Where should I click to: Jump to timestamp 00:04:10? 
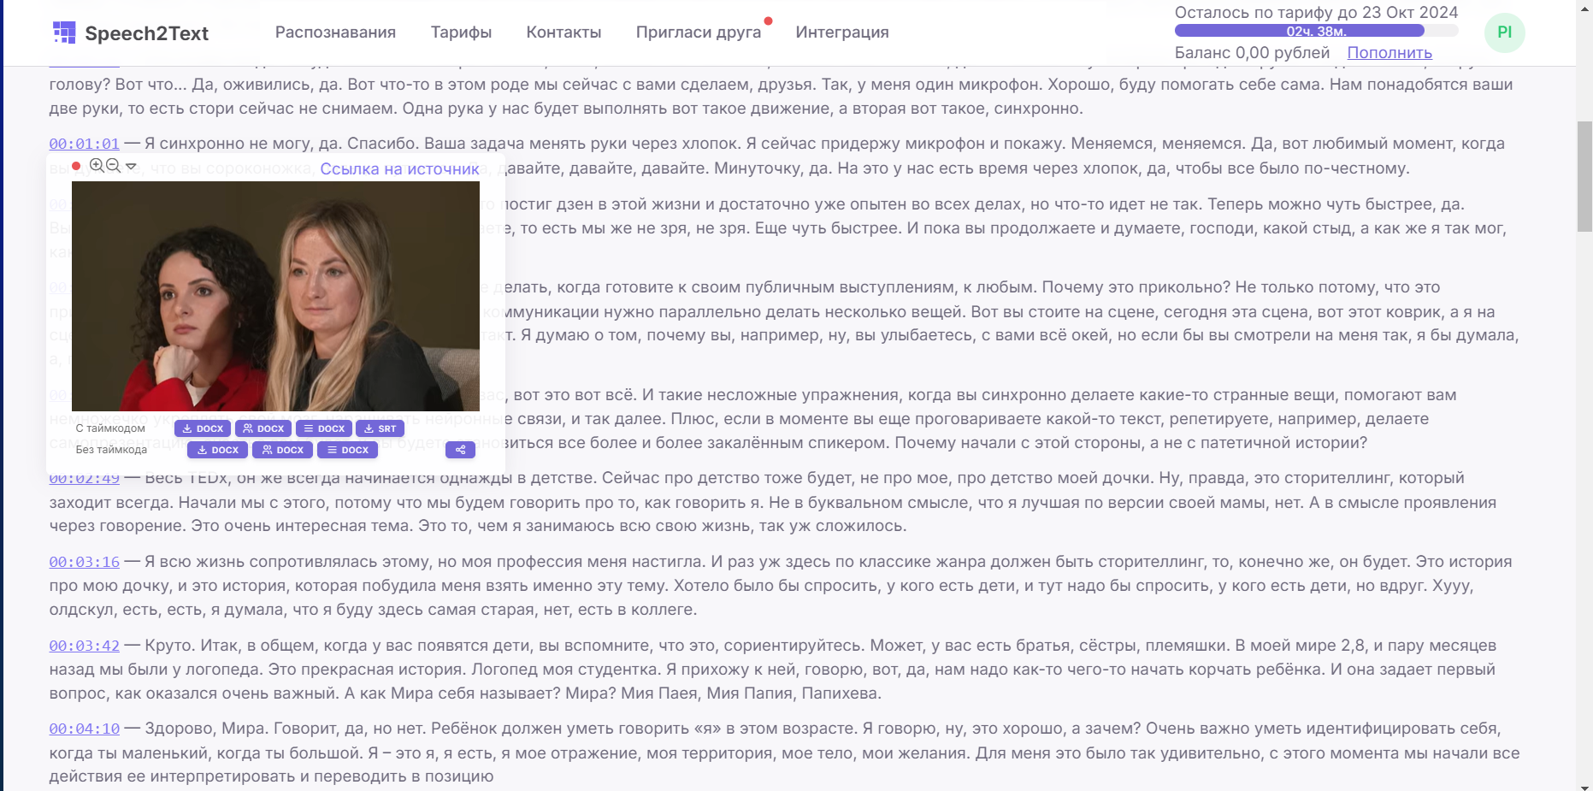[x=84, y=729]
